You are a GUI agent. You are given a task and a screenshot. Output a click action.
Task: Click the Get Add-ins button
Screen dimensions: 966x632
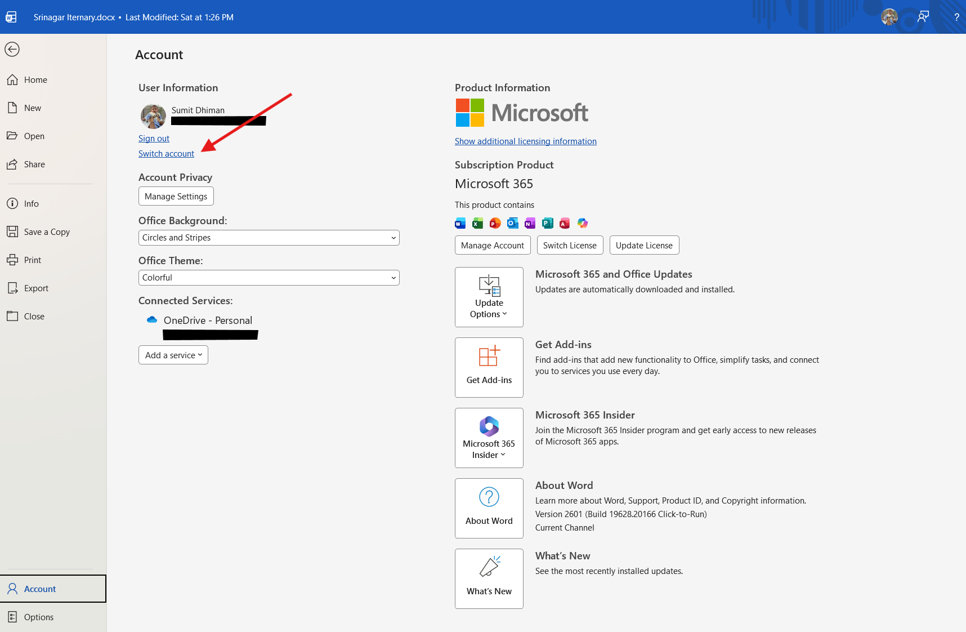coord(489,367)
